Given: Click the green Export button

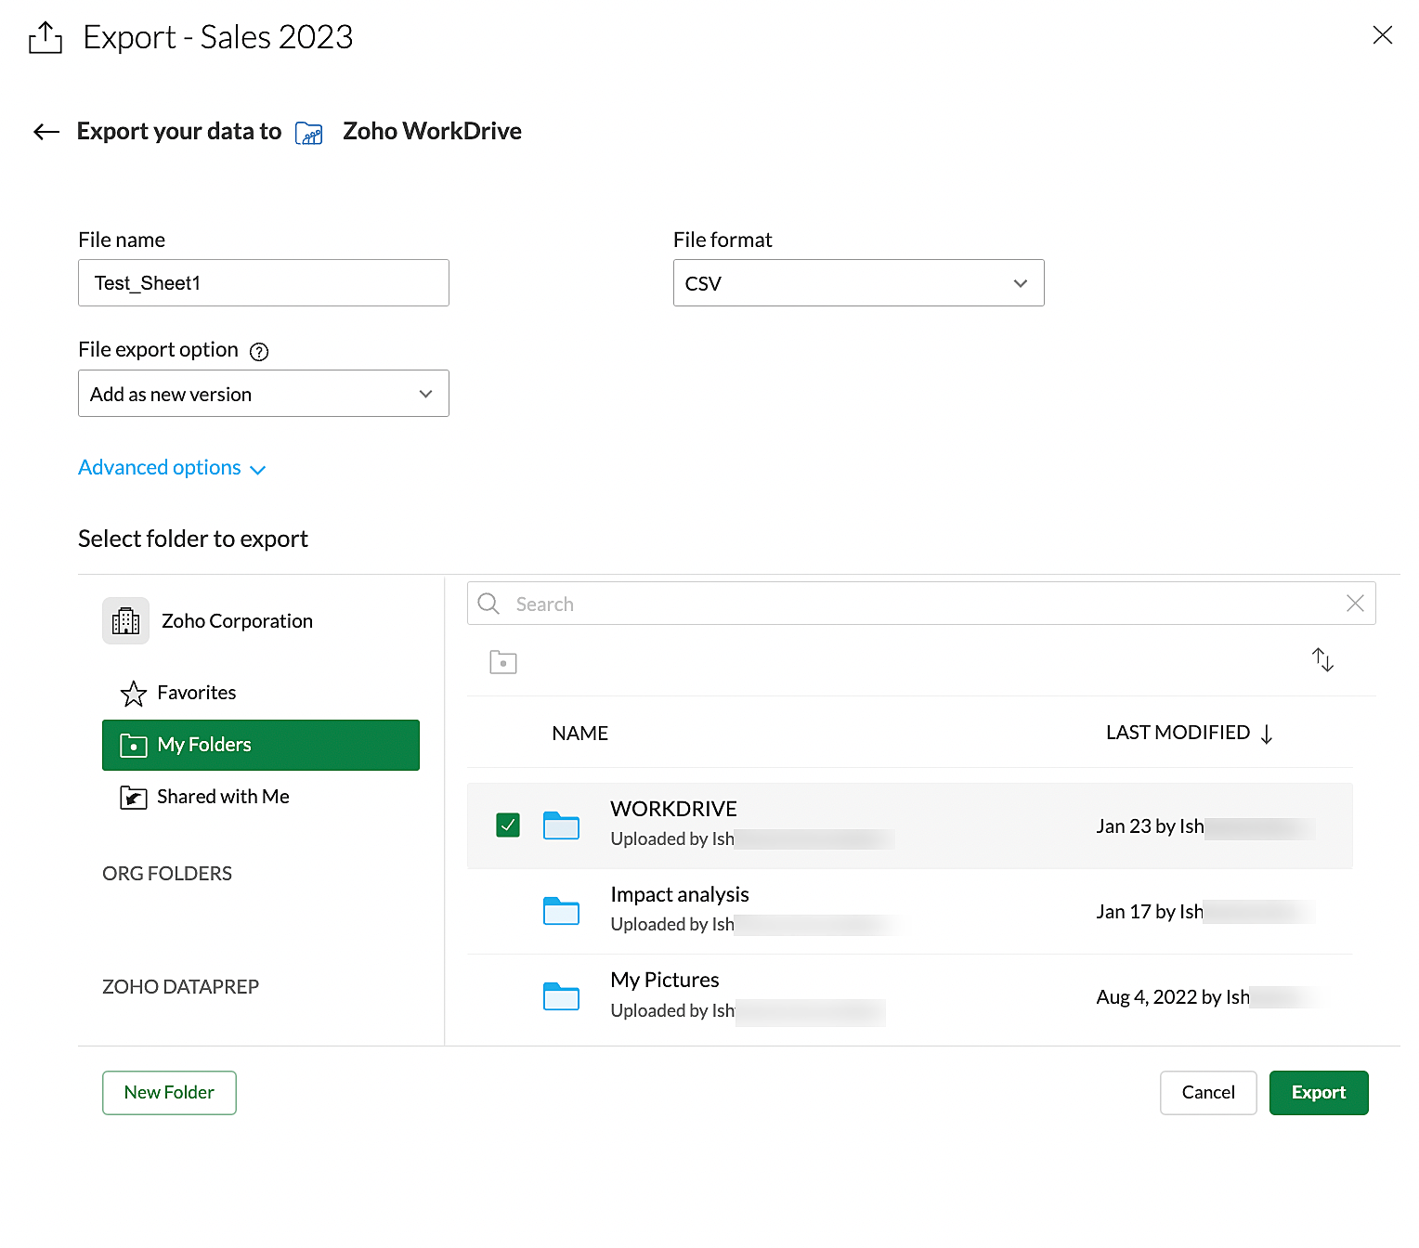Looking at the screenshot, I should coord(1318,1093).
